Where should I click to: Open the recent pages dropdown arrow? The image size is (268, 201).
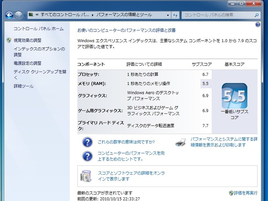pyautogui.click(x=25, y=15)
